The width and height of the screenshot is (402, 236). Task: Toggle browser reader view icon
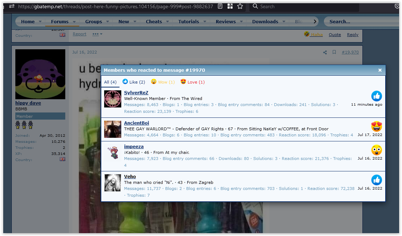(x=220, y=6)
